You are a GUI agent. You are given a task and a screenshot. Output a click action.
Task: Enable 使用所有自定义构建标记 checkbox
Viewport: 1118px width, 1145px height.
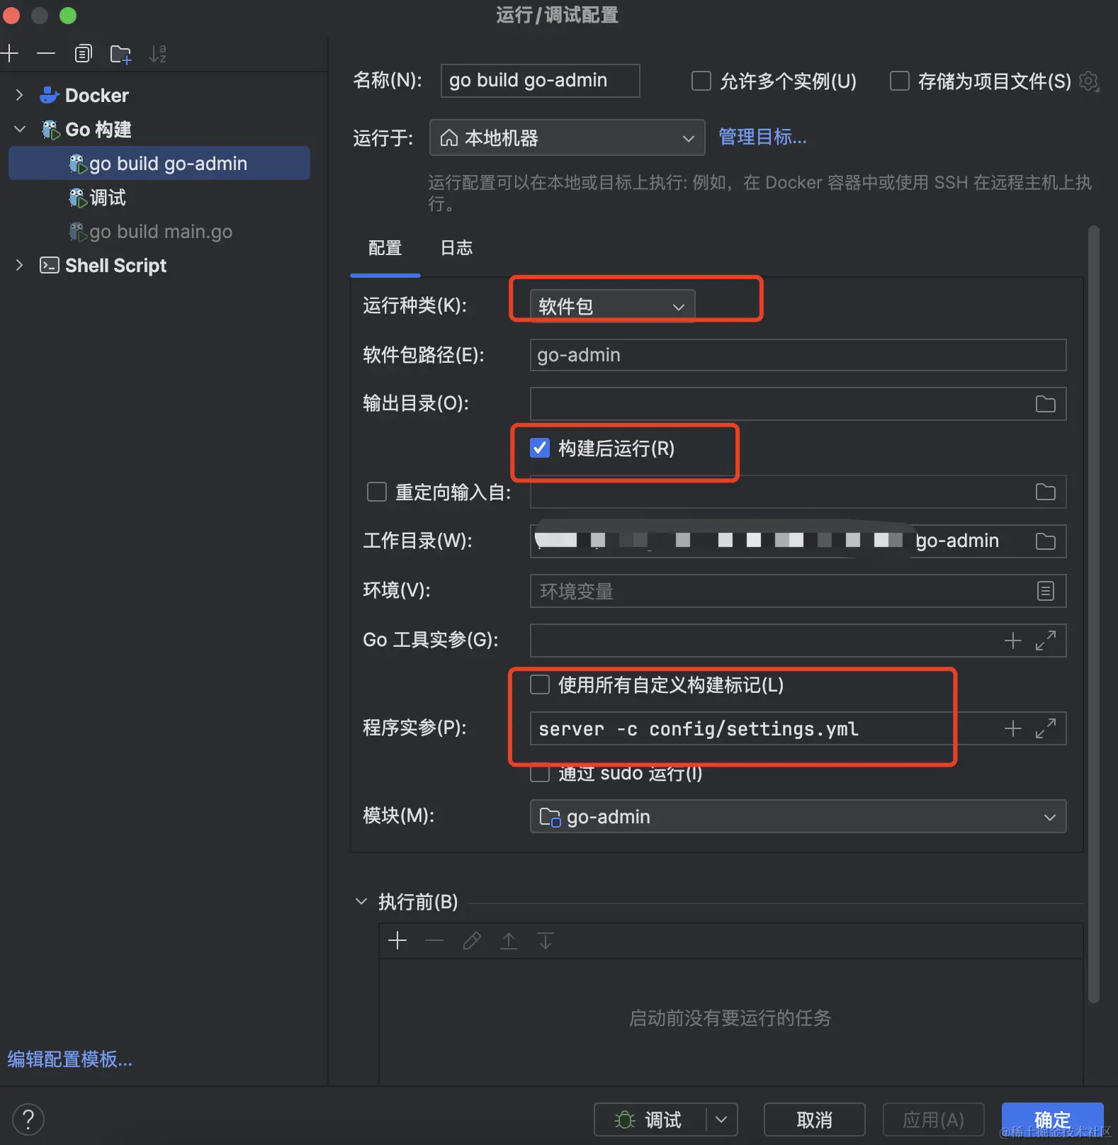tap(540, 684)
